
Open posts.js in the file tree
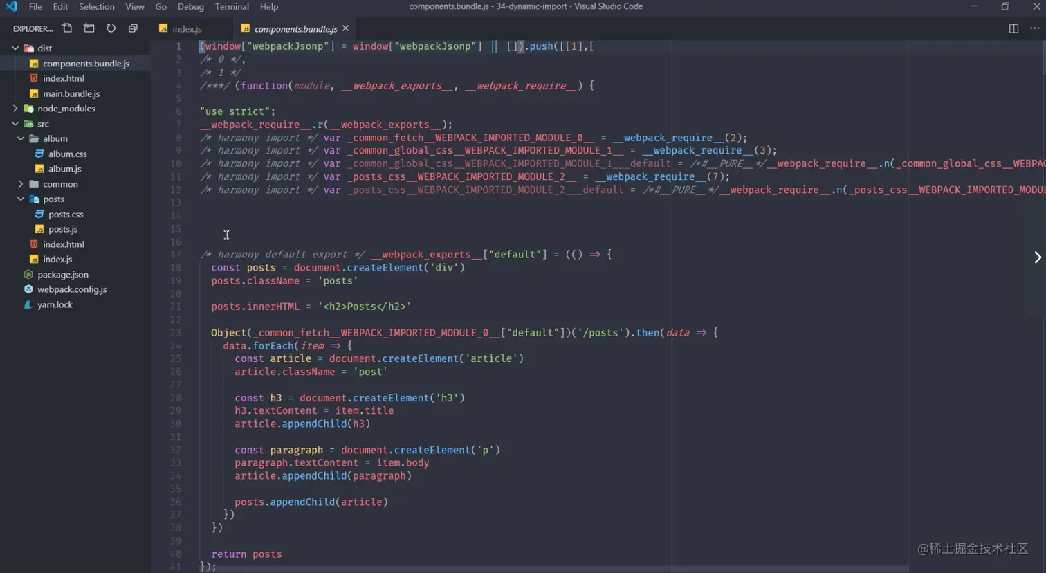click(63, 229)
